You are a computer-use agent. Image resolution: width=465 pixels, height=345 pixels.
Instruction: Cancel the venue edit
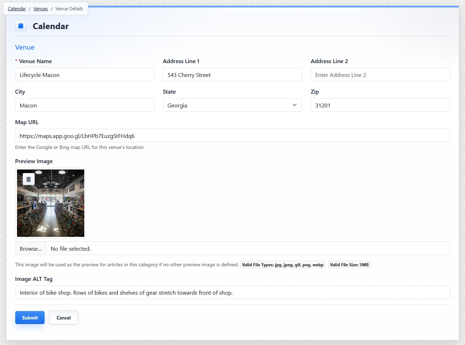click(x=64, y=318)
